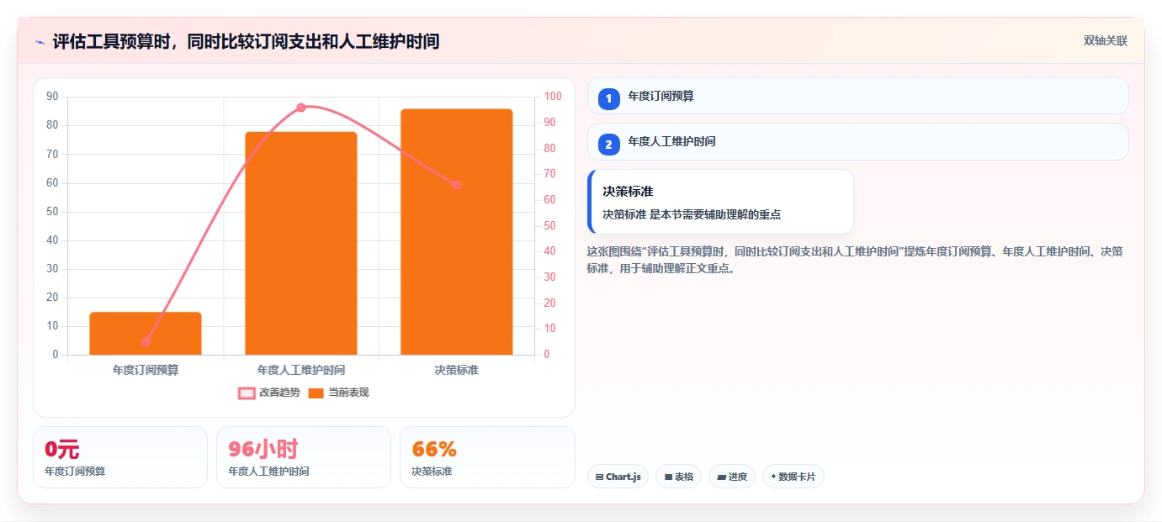Select the 年度订阅预算 orange bar
This screenshot has height=522, width=1162.
[146, 334]
